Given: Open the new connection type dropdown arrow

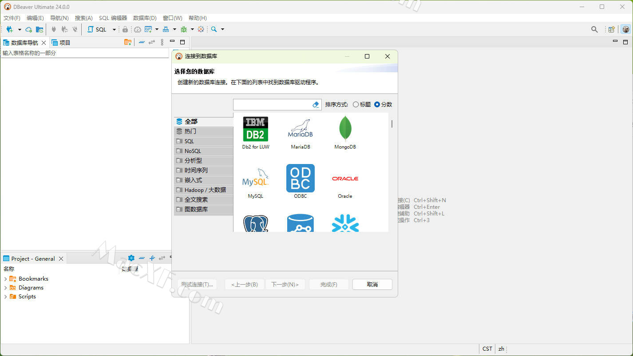Looking at the screenshot, I should (20, 29).
